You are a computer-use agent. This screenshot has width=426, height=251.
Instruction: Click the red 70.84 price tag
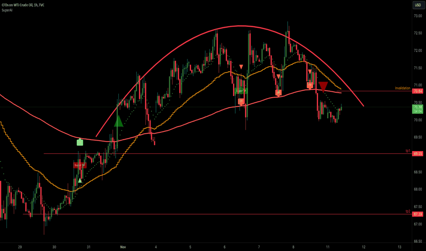tap(418, 91)
